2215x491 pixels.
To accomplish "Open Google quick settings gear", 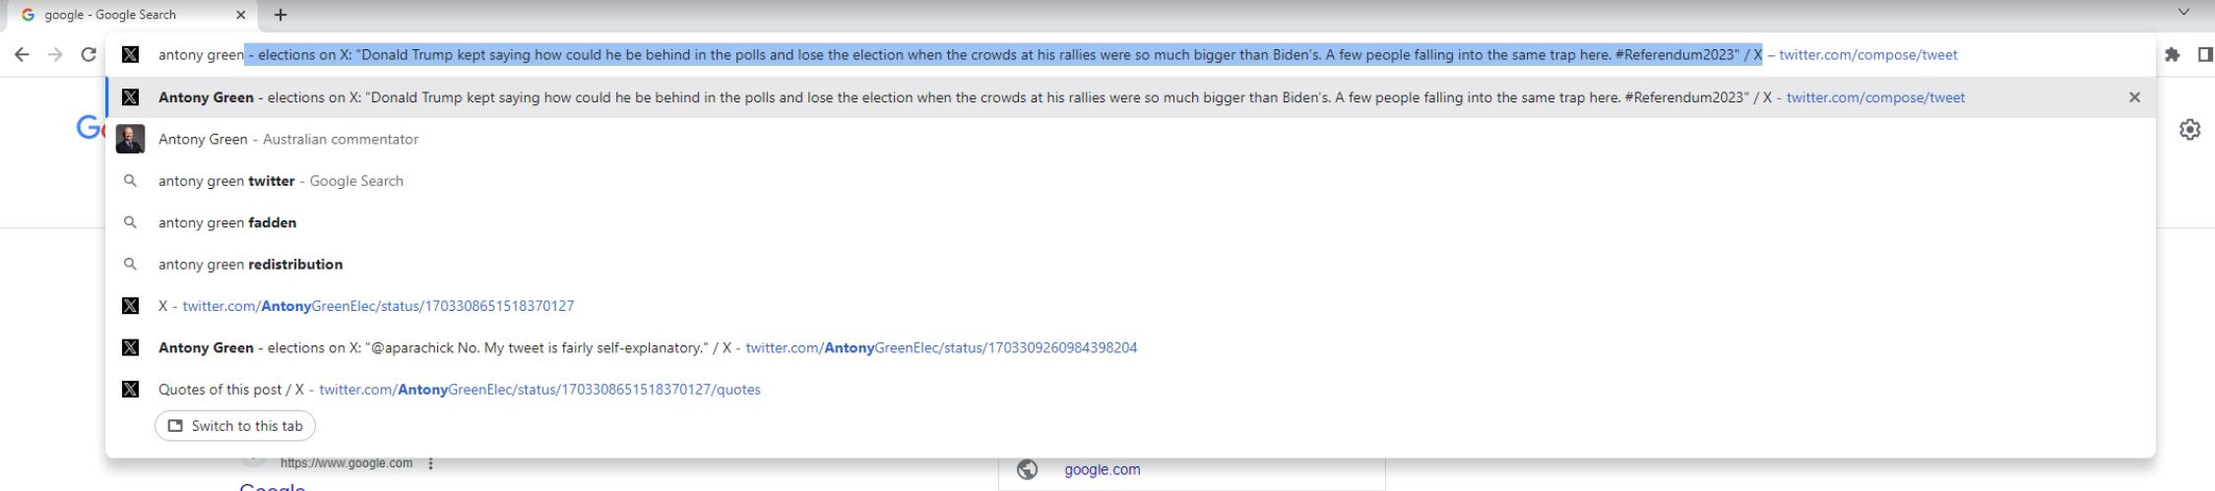I will pyautogui.click(x=2189, y=130).
